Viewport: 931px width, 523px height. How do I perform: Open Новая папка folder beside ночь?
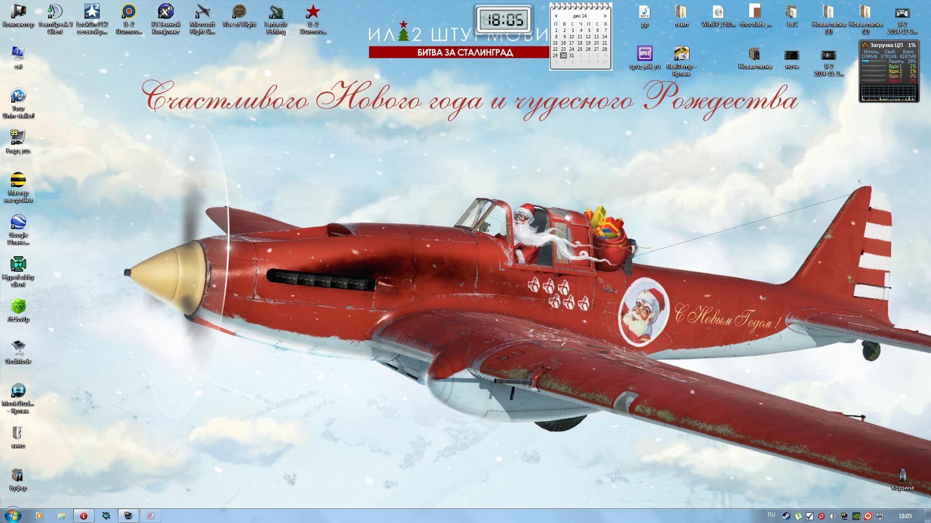pyautogui.click(x=755, y=57)
